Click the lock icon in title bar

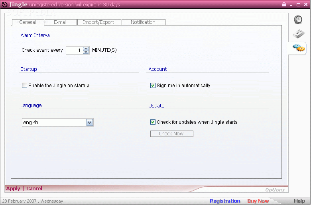click(284, 4)
